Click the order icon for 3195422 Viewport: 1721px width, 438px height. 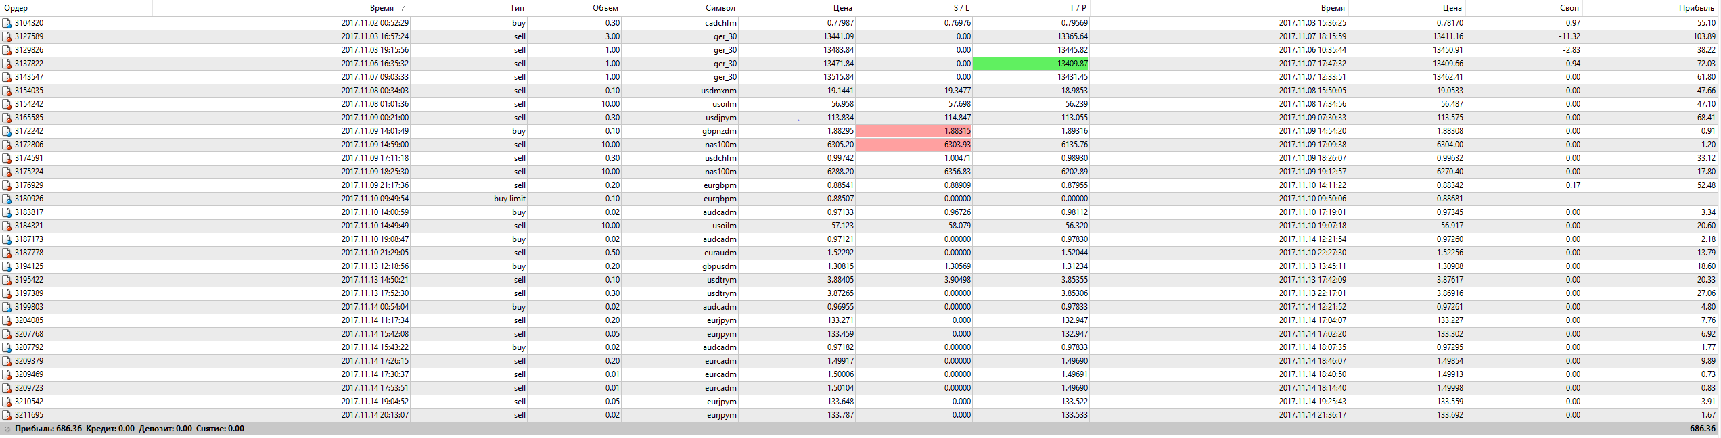[7, 280]
